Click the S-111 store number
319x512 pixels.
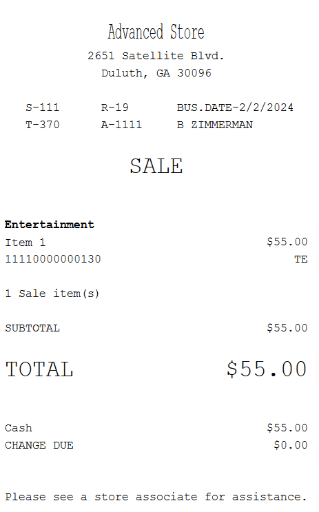43,107
